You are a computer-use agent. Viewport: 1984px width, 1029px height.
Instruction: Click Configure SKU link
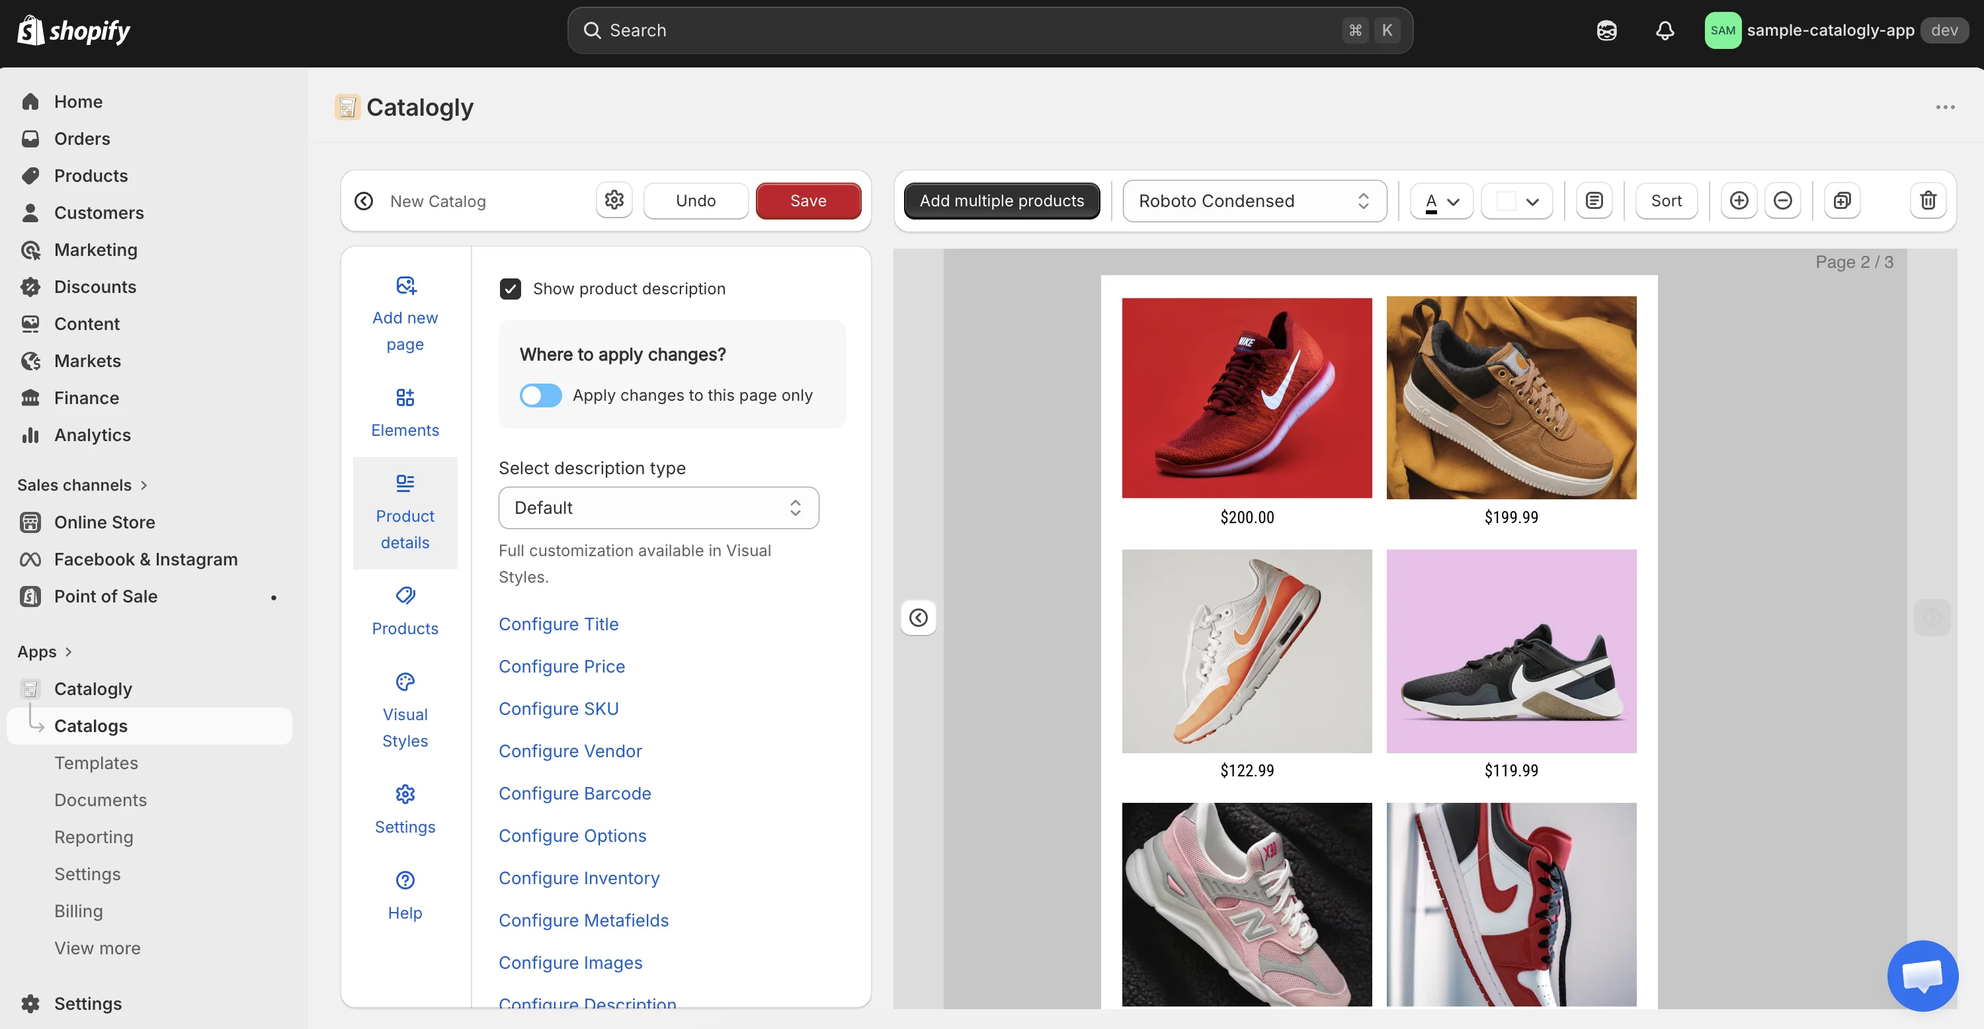tap(558, 708)
